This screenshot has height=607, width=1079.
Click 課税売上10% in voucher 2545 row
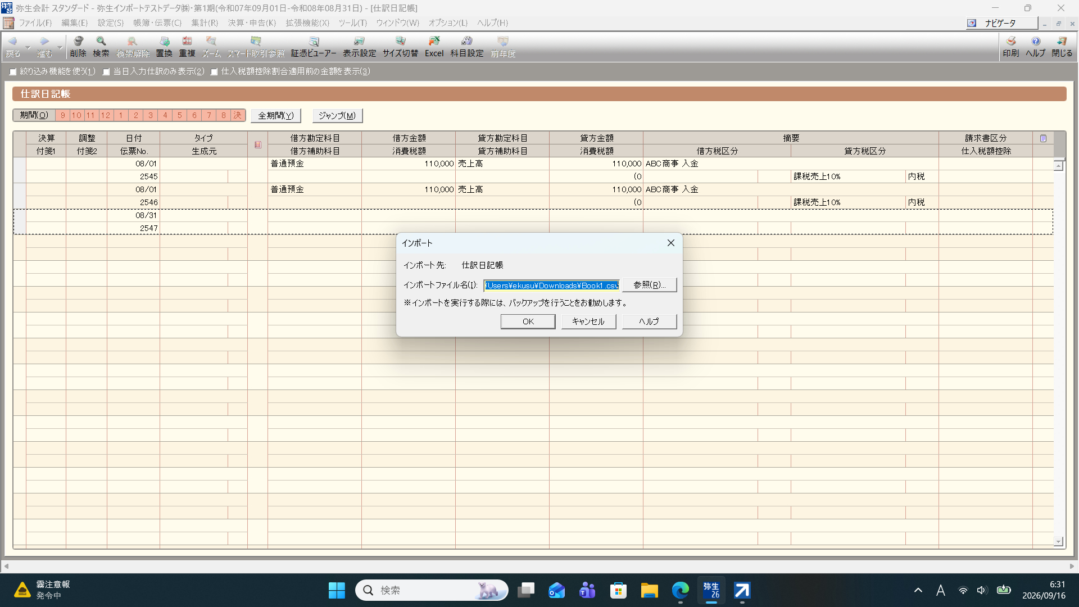tap(848, 176)
